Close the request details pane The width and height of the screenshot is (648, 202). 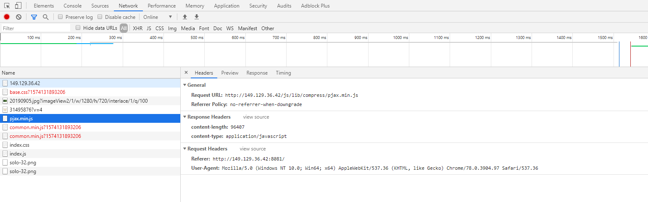tap(186, 73)
